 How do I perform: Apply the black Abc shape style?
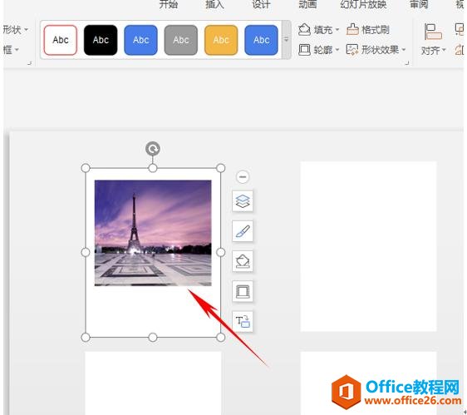coord(101,40)
